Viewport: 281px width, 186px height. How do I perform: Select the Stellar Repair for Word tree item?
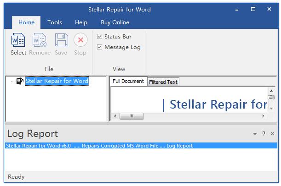(57, 81)
